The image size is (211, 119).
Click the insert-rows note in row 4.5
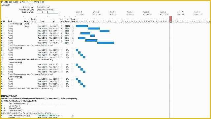[30, 89]
